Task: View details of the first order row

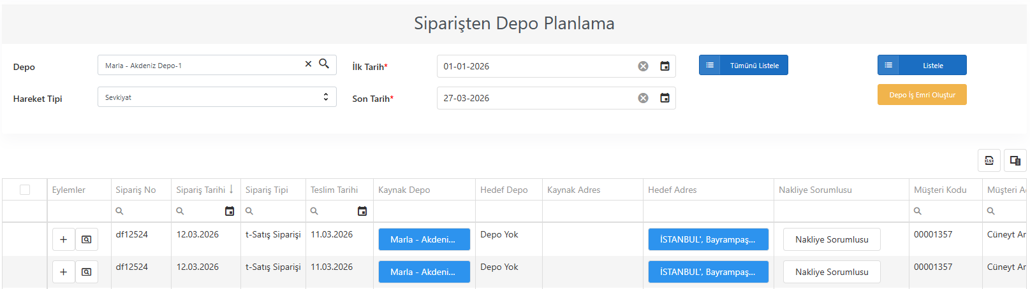Action: click(x=87, y=239)
